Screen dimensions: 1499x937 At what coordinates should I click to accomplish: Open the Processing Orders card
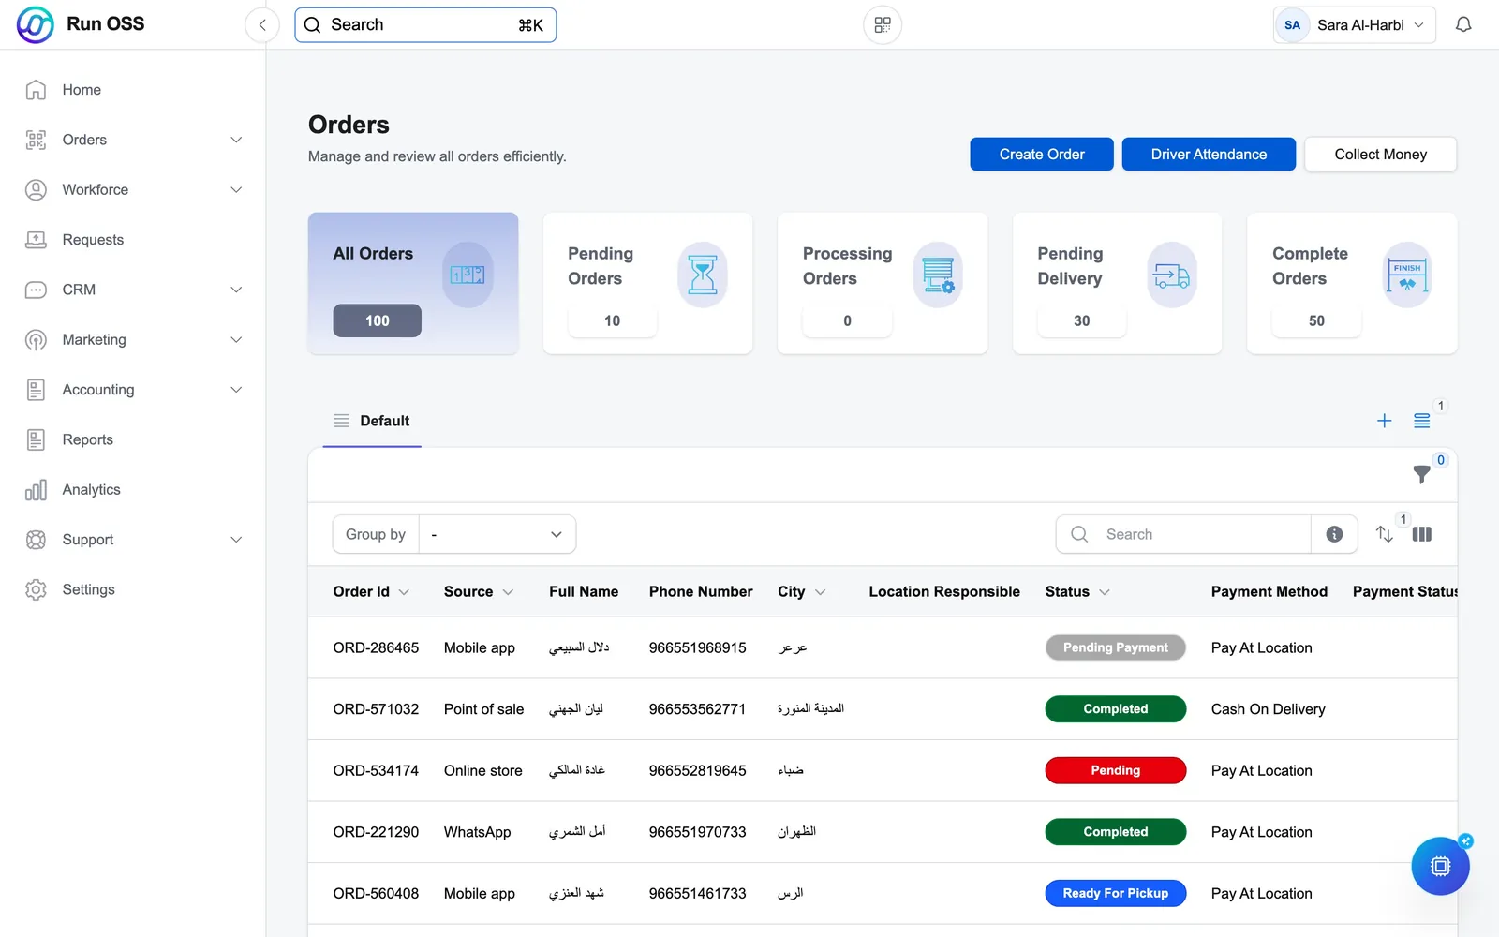tap(883, 283)
